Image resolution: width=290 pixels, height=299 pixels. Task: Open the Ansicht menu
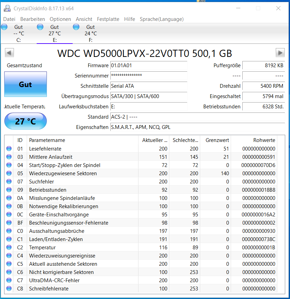(84, 19)
